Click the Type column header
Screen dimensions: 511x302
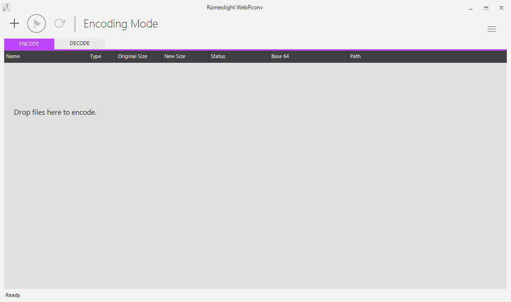point(96,56)
